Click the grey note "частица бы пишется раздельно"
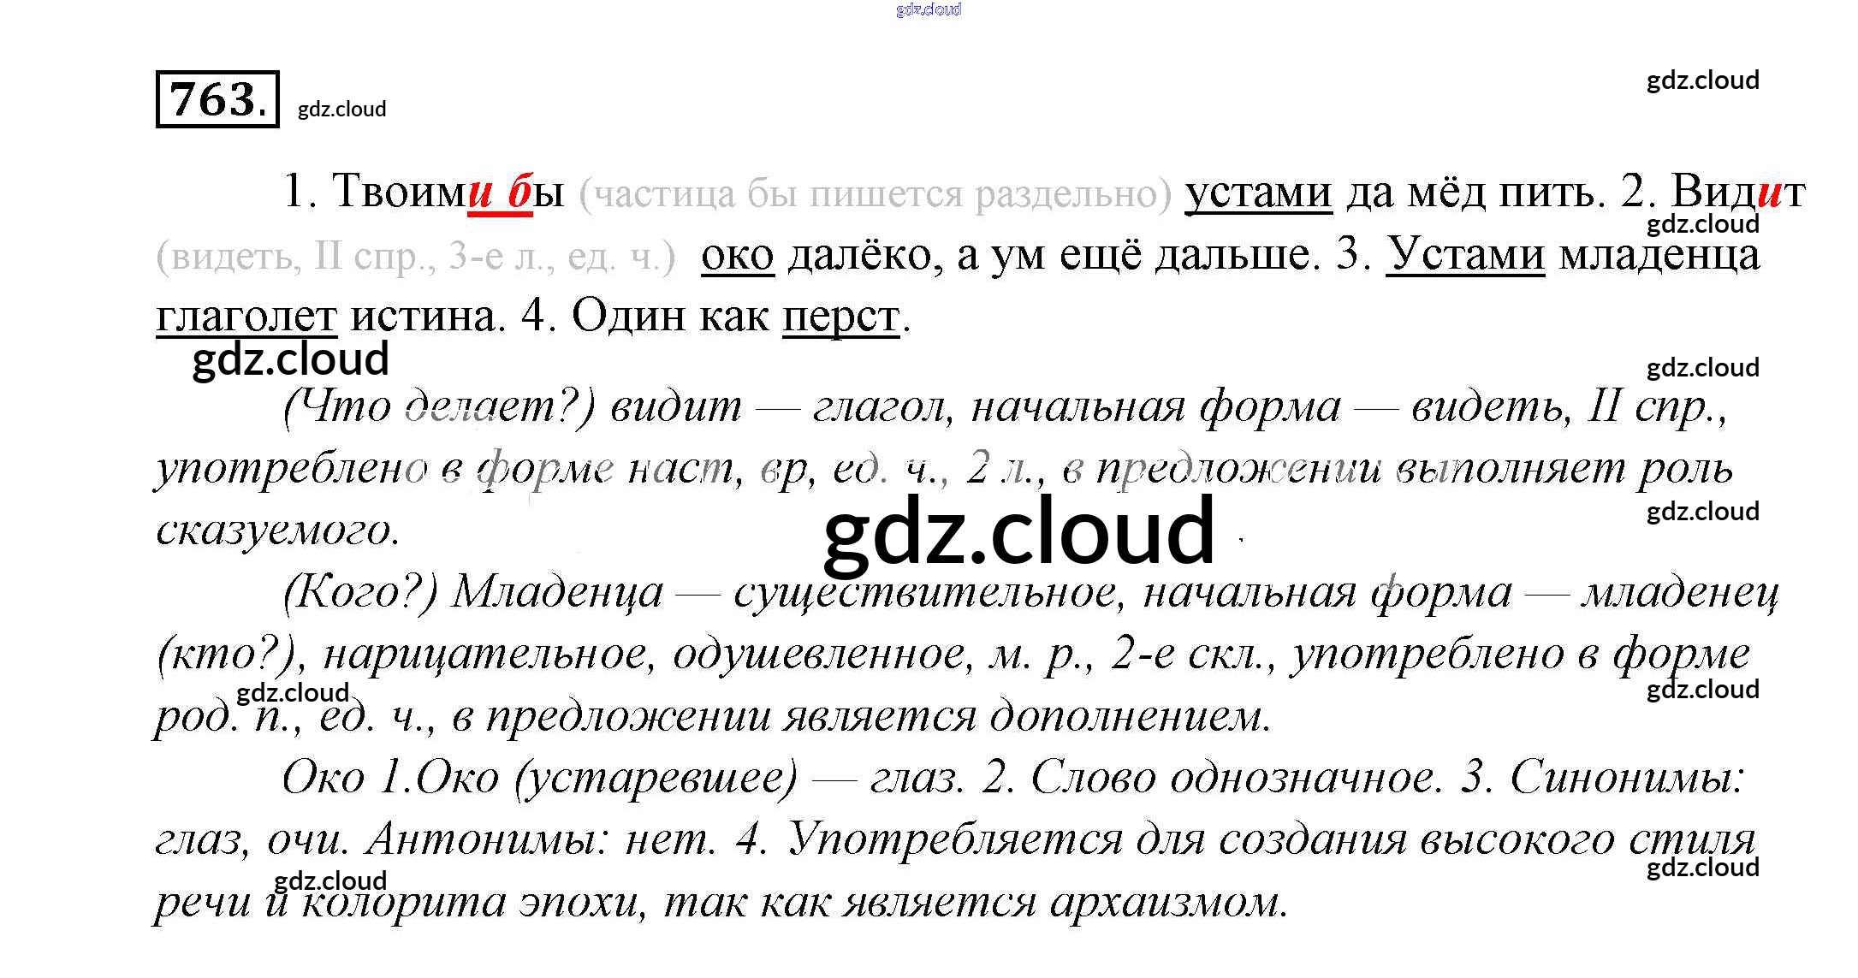The height and width of the screenshot is (978, 1858). 875,194
